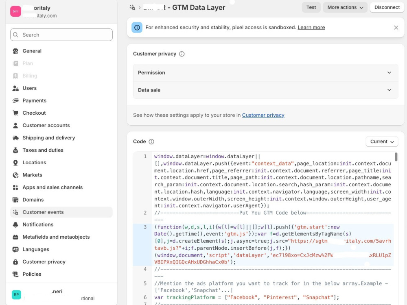
Task: Click the Checkout cart icon
Action: 15,113
